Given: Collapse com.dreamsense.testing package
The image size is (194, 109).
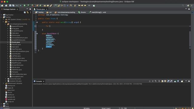Looking at the screenshot, I should coord(5,24).
